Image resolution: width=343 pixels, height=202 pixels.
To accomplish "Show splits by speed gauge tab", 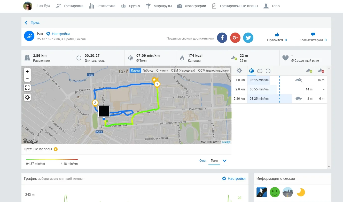I will coord(260,71).
